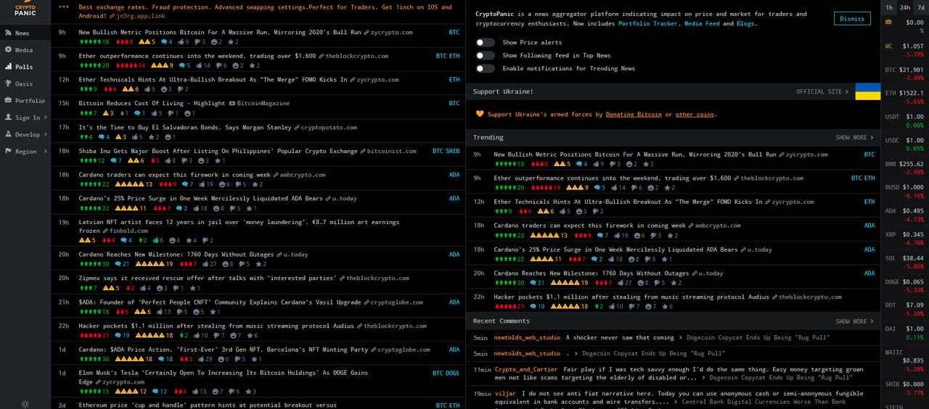Click thumbs-down on Bitcoin Reduces Cost Of Living row
The width and height of the screenshot is (929, 409).
point(173,113)
